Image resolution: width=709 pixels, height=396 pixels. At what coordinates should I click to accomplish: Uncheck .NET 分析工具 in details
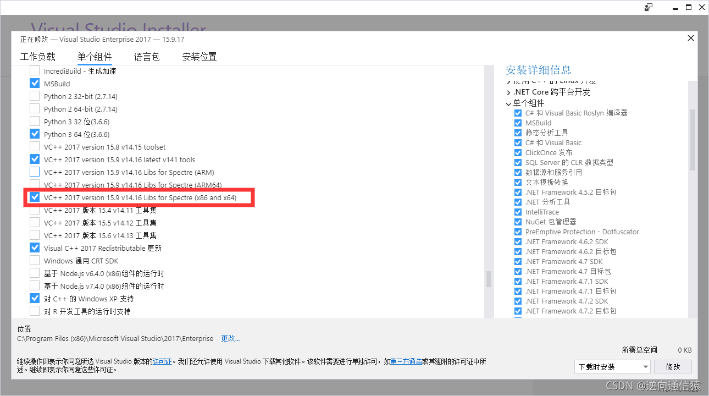click(518, 202)
